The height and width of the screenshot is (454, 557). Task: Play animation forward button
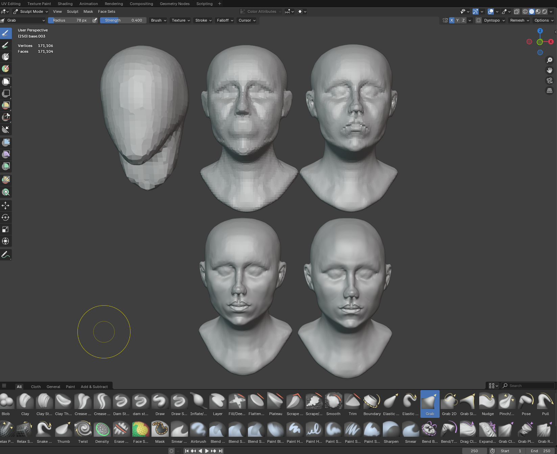[207, 451]
